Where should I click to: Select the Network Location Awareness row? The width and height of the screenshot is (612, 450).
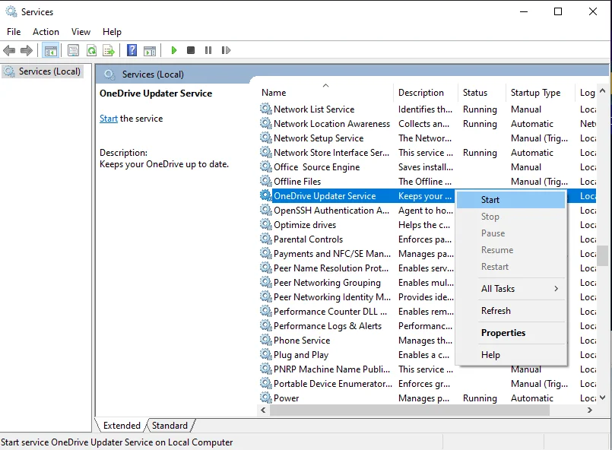click(428, 124)
